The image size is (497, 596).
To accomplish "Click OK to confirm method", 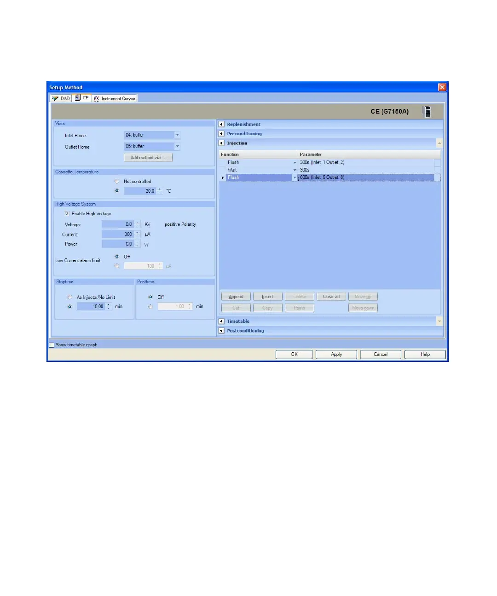I will 295,355.
